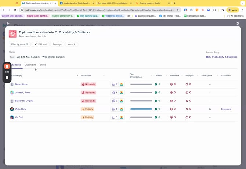Click the task count icon for Student 5, Virginia
The image size is (246, 169).
click(x=115, y=101)
